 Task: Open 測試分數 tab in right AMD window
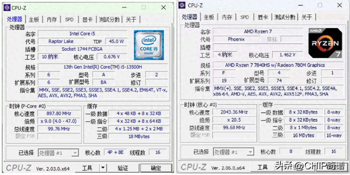coord(285,17)
